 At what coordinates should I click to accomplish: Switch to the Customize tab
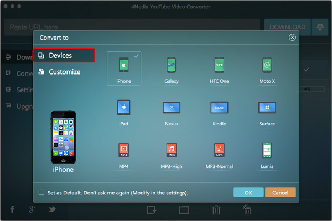(x=64, y=72)
